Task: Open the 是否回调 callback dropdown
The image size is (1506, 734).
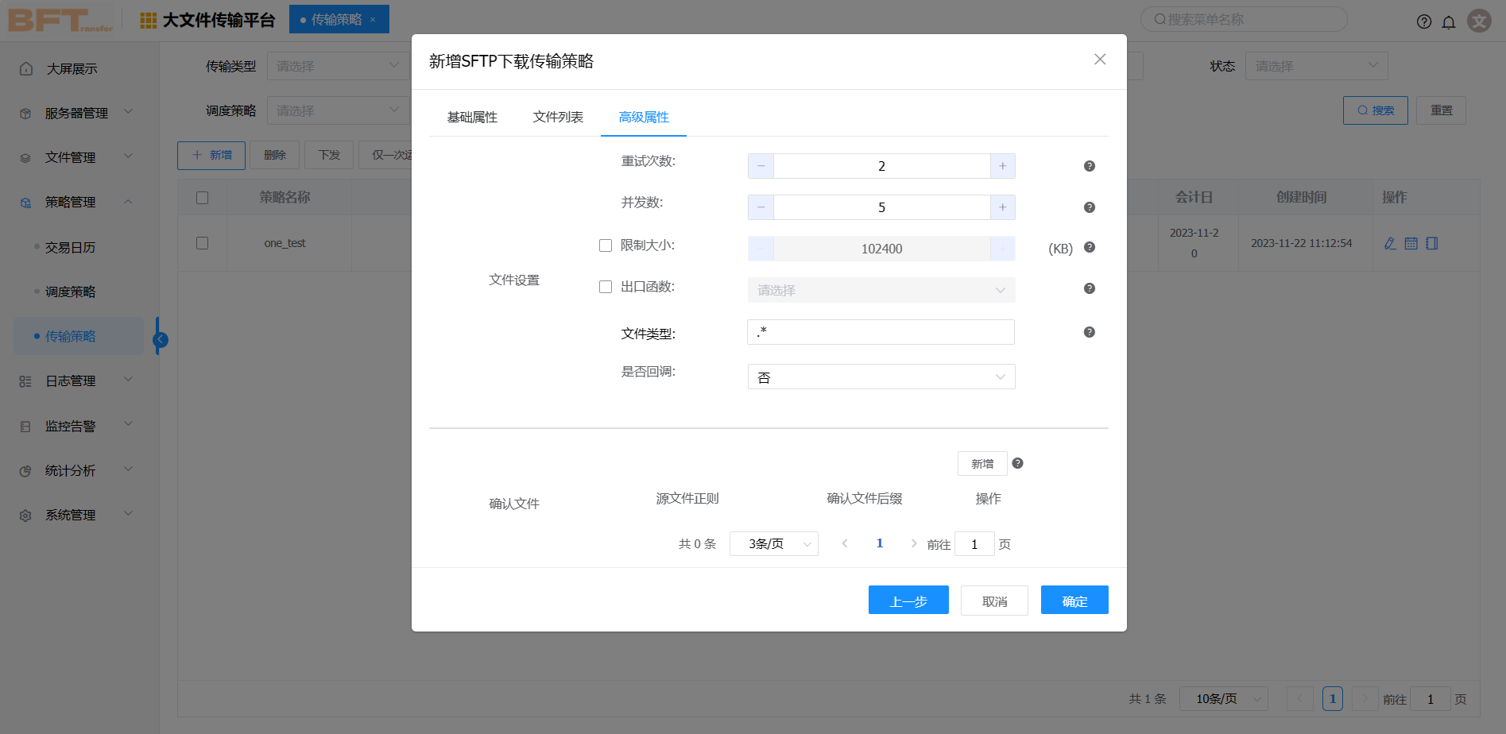Action: coord(881,376)
